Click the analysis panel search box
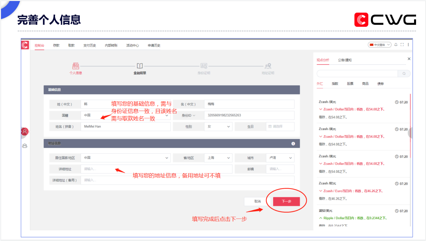The height and width of the screenshot is (241, 426). [x=357, y=74]
